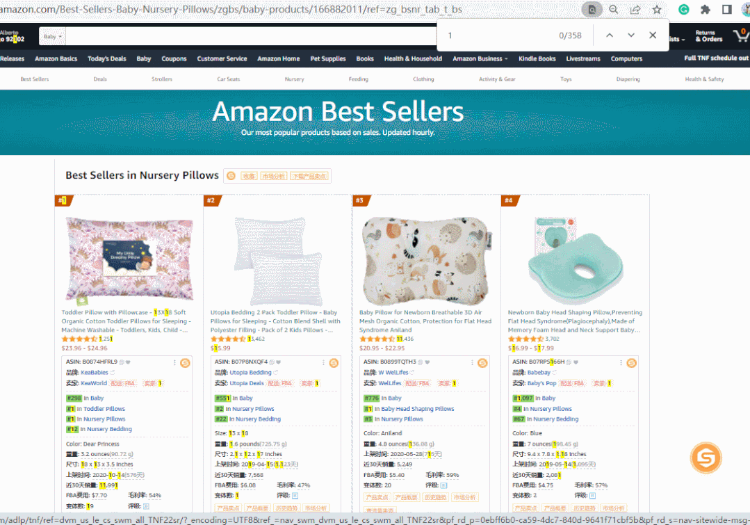
Task: Open the browser extensions puzzle icon
Action: (x=705, y=10)
